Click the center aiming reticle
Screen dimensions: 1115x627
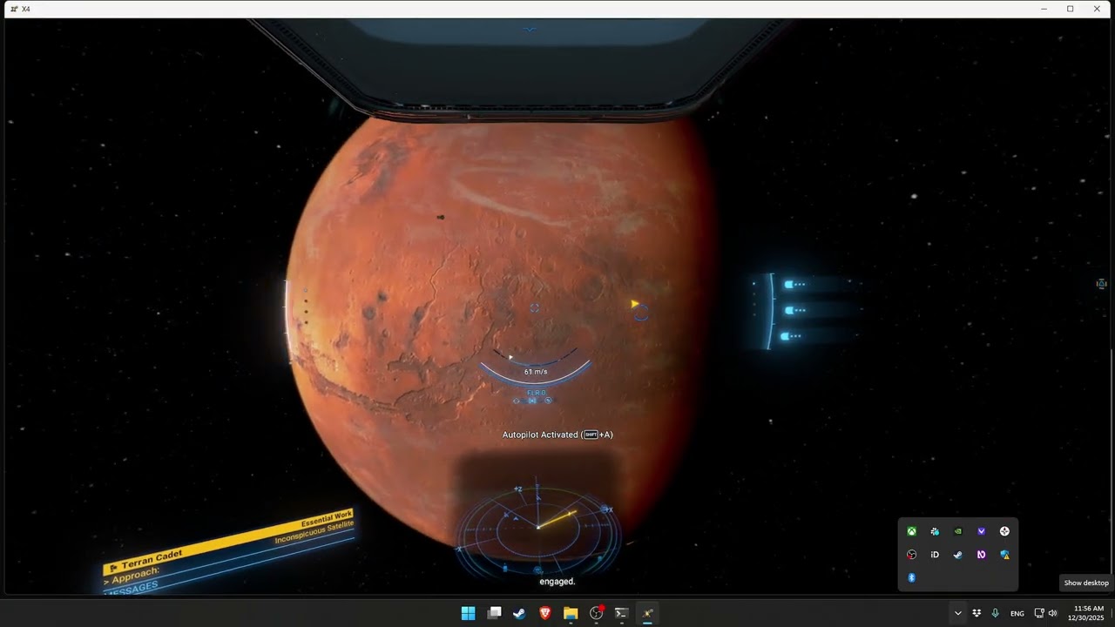pyautogui.click(x=535, y=307)
